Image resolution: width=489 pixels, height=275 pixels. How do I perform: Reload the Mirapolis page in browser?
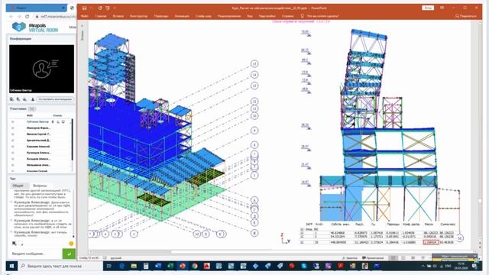[28, 17]
